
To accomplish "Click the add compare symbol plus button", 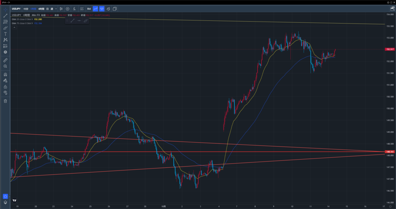I will click(x=67, y=8).
